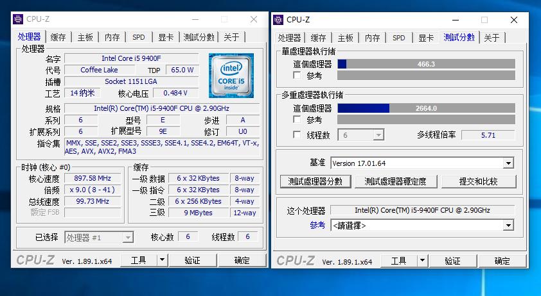Click the 核心电压 value 0.484 V
The image size is (541, 296).
pos(175,93)
